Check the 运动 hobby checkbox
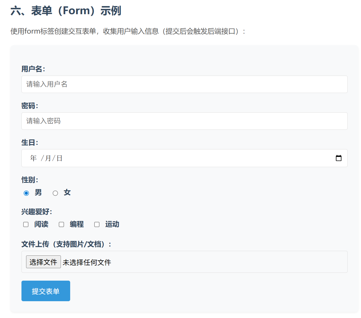Viewport: 361px width, 318px height. pos(97,224)
